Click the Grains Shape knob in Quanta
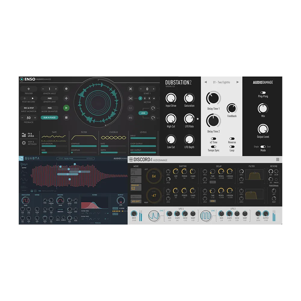Image resolution: width=301 pixels, height=301 pixels. [x=60, y=200]
